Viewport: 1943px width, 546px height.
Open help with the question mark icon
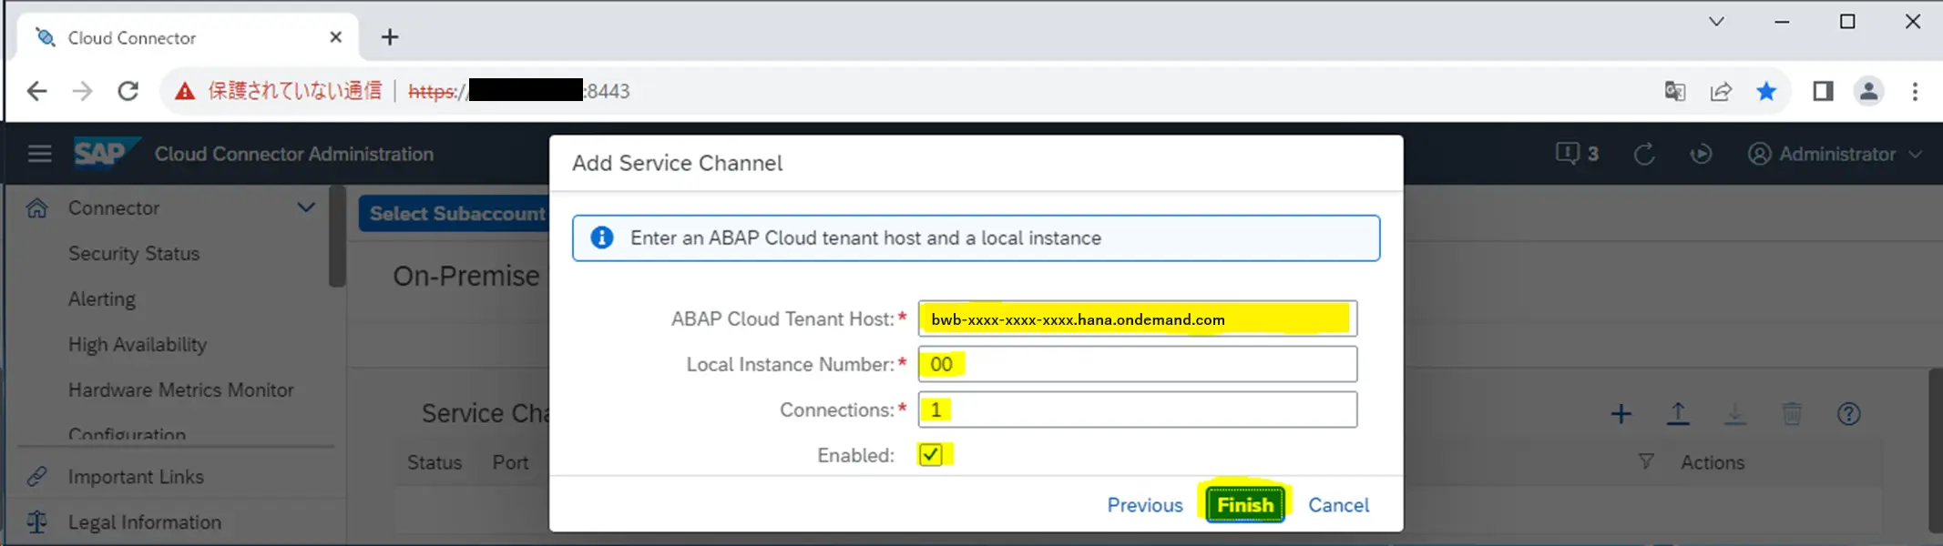click(x=1848, y=414)
